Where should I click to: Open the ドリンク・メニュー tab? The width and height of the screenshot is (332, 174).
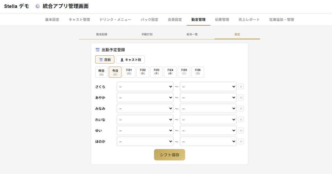click(x=115, y=20)
